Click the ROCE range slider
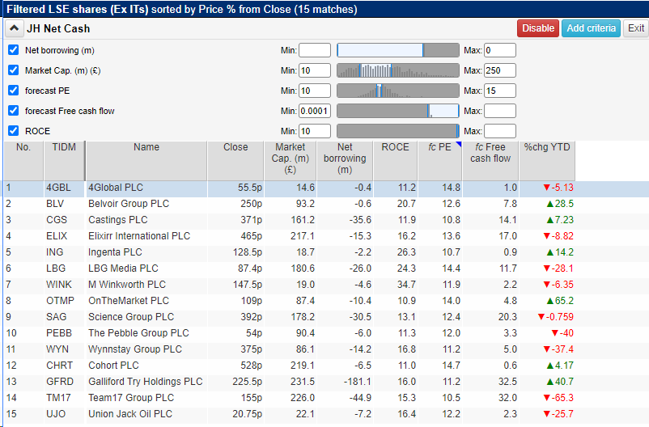 [398, 131]
